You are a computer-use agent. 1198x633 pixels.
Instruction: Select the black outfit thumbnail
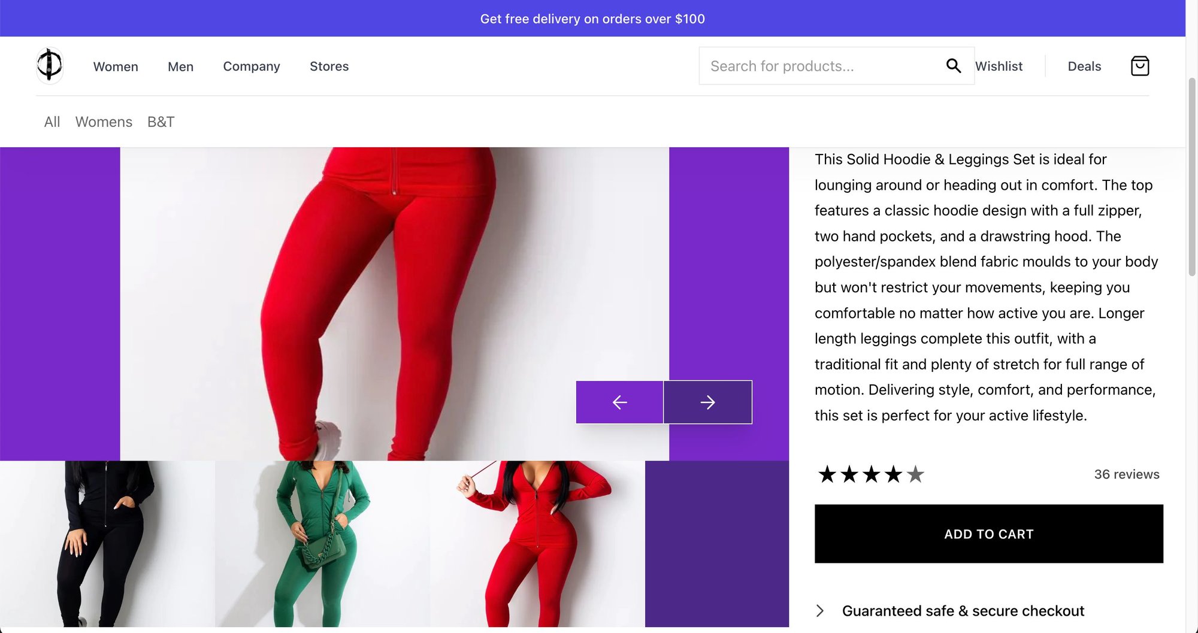(107, 544)
